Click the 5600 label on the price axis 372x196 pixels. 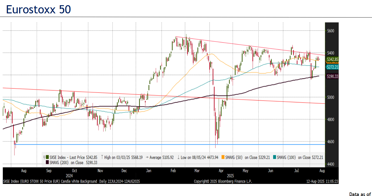[331, 31]
